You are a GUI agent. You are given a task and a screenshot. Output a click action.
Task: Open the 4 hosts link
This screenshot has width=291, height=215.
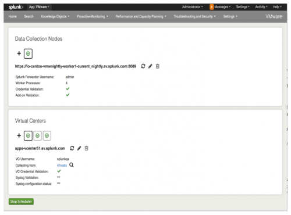pos(62,165)
